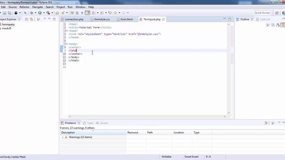Click the Last Edit Location icon
The image size is (285, 160).
click(110, 13)
